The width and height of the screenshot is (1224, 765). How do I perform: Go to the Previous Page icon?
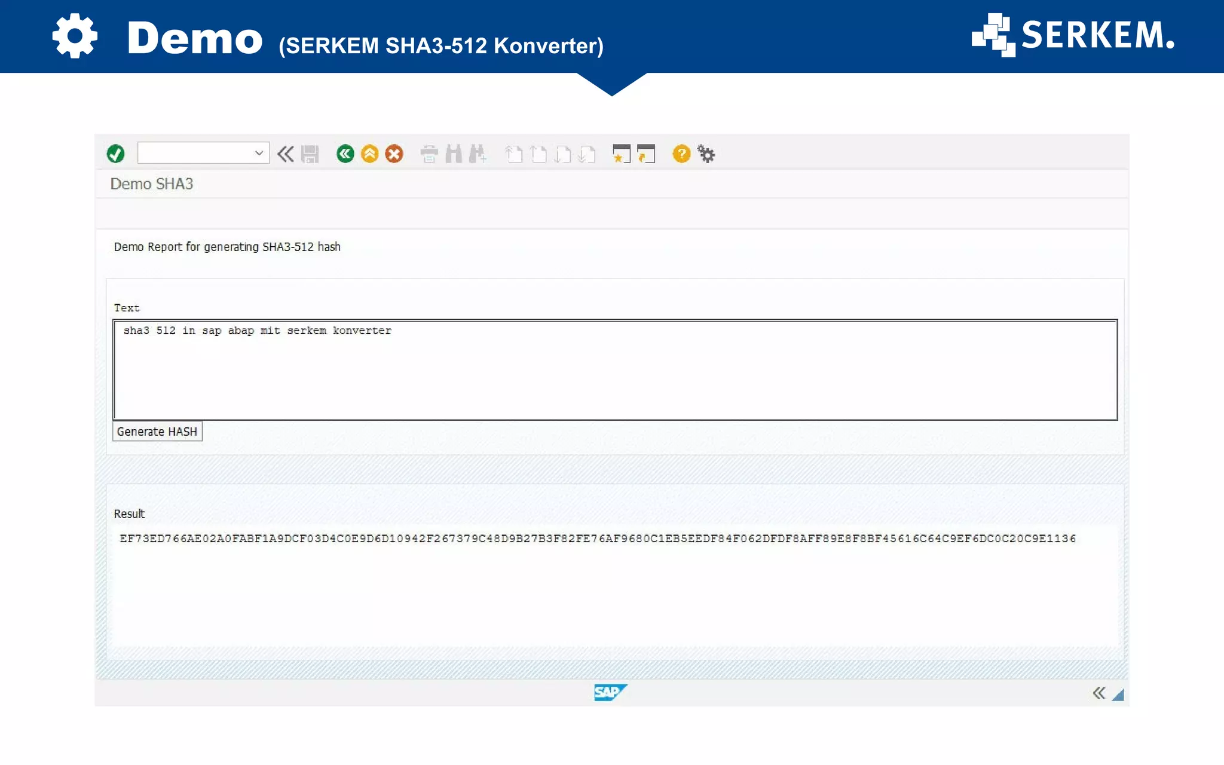(x=538, y=154)
